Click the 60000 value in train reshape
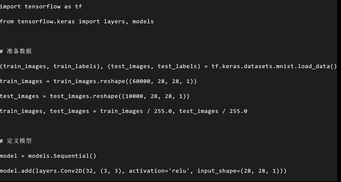The image size is (341, 182). 141,81
